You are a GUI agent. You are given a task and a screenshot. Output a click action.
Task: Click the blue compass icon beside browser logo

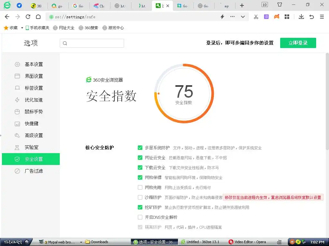click(x=19, y=5)
